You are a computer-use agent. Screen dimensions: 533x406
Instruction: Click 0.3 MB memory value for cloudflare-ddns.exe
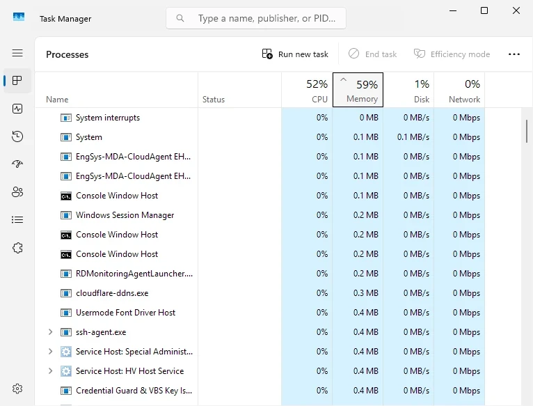pos(366,293)
